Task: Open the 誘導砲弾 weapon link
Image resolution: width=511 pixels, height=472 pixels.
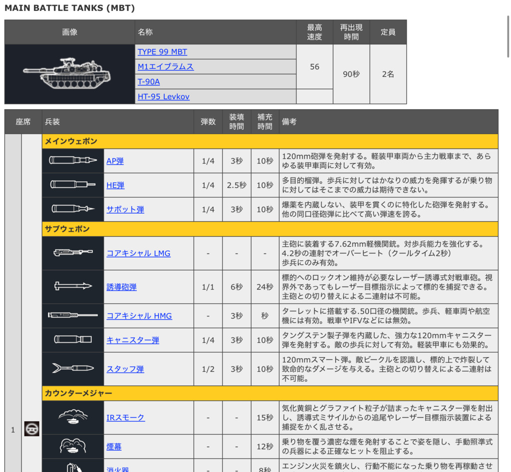Action: coord(121,287)
